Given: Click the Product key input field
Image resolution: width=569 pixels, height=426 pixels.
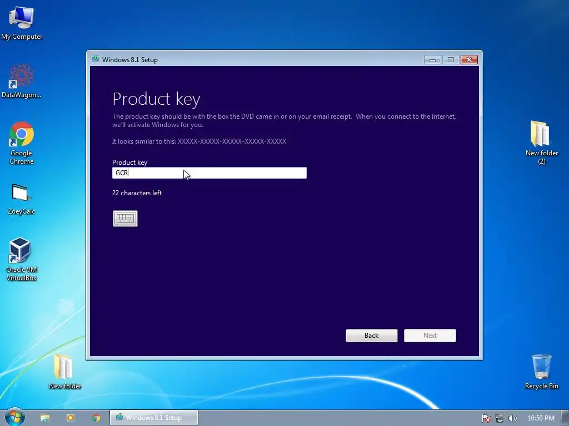Looking at the screenshot, I should coord(209,173).
